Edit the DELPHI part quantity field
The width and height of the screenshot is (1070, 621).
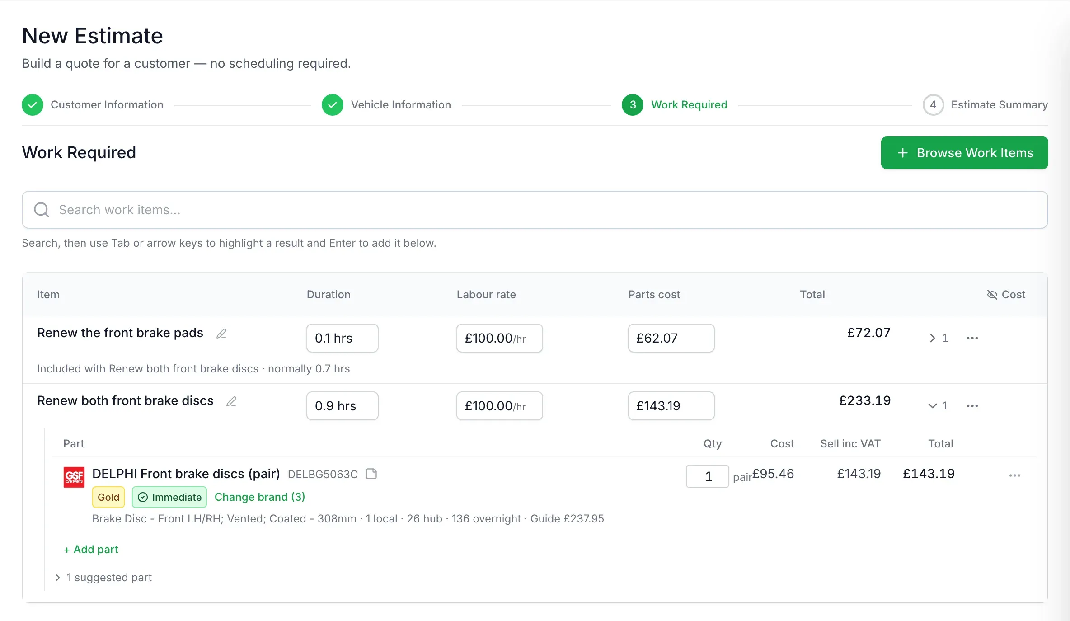click(708, 476)
